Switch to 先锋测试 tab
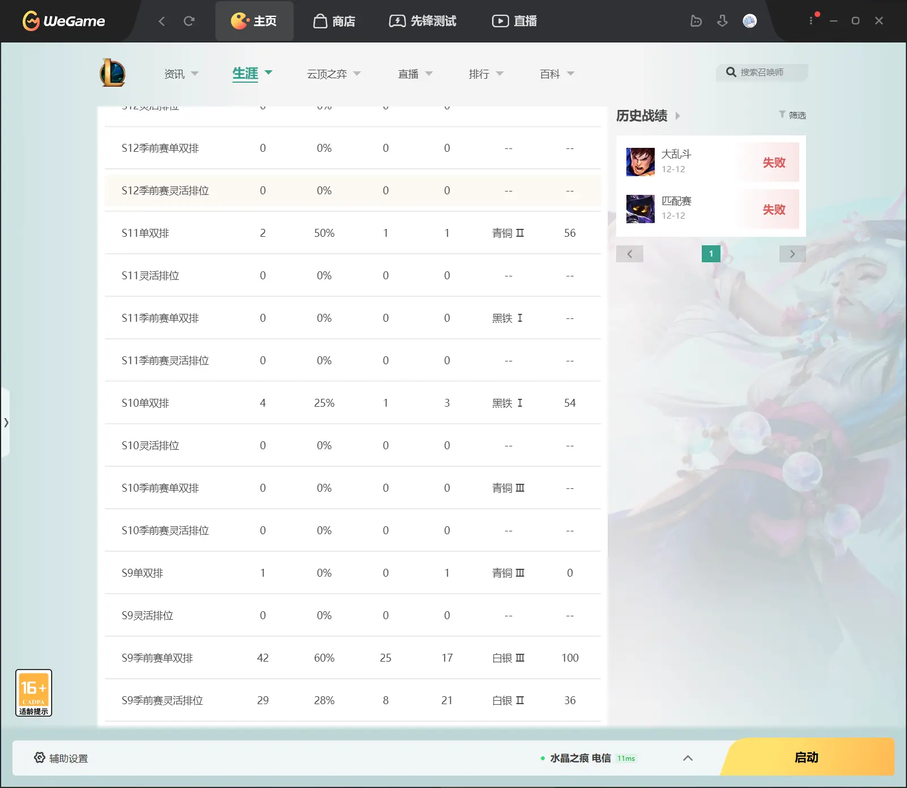Viewport: 907px width, 788px height. tap(423, 21)
